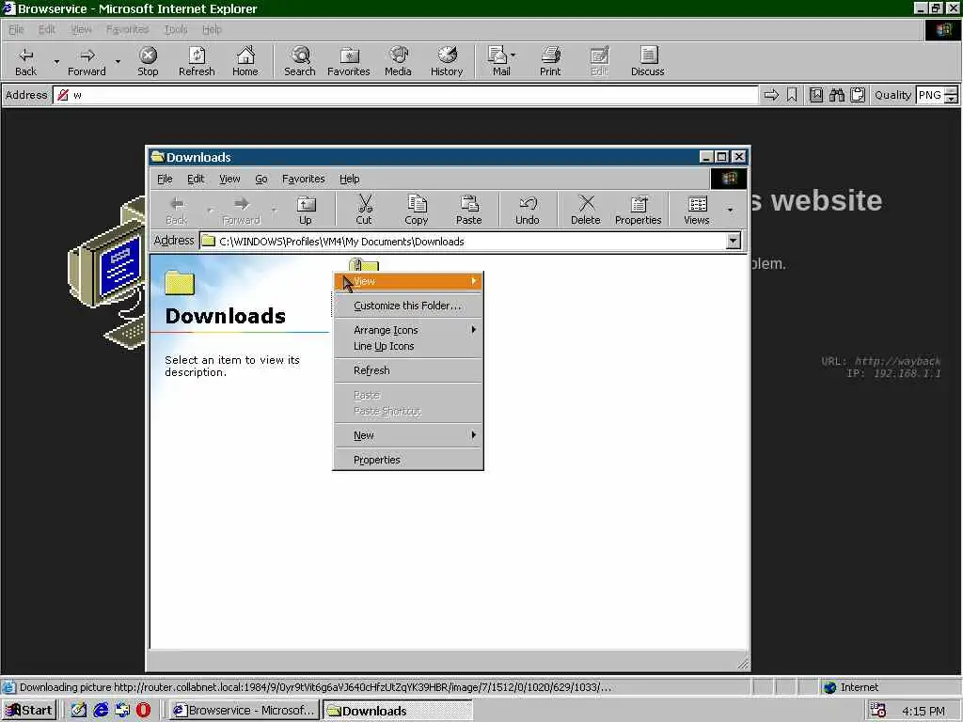Click Delete in the Downloads toolbar
This screenshot has height=722, width=963.
(x=585, y=211)
